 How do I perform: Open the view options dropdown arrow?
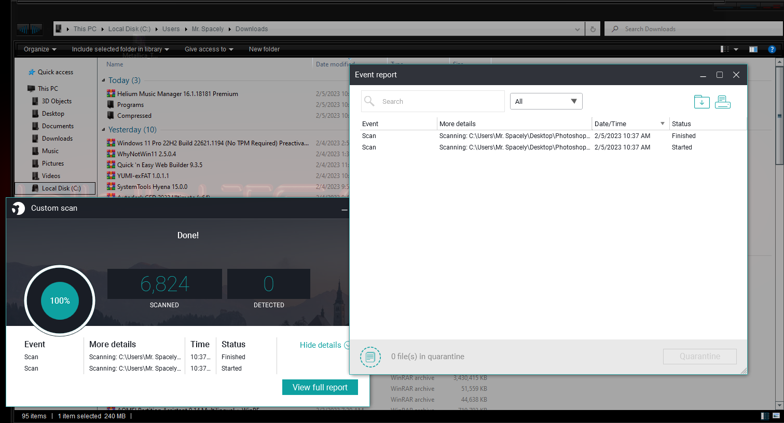(x=736, y=50)
